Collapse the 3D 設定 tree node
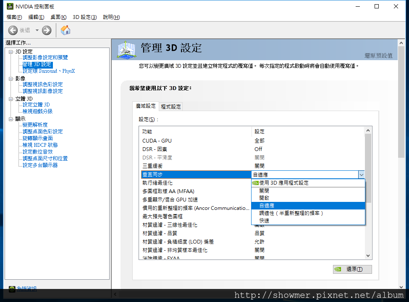Screen dimensions: 409x302 [10, 52]
